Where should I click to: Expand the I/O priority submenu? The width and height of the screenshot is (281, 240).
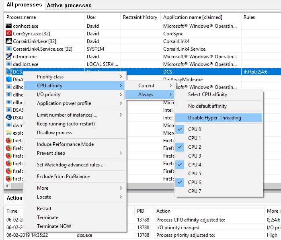75,94
